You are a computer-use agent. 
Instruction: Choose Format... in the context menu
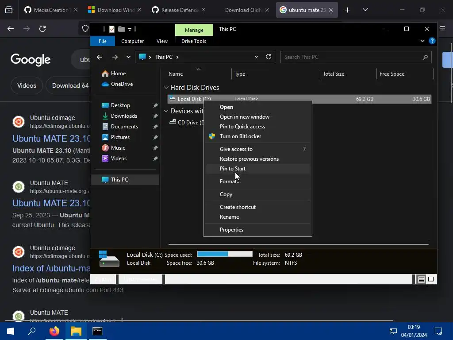(x=258, y=181)
